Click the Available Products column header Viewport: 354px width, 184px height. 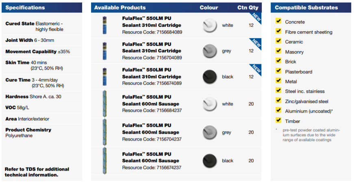(120, 7)
